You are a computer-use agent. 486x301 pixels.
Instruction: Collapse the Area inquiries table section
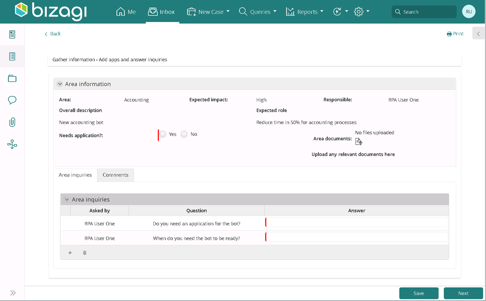pyautogui.click(x=67, y=199)
